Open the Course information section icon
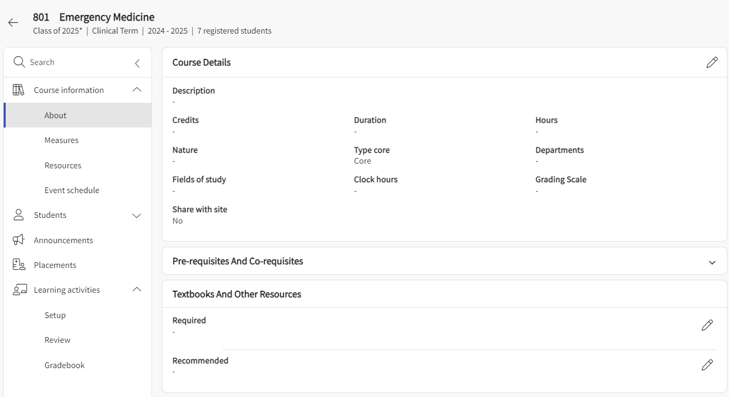Viewport: 729px width, 397px height. [18, 89]
